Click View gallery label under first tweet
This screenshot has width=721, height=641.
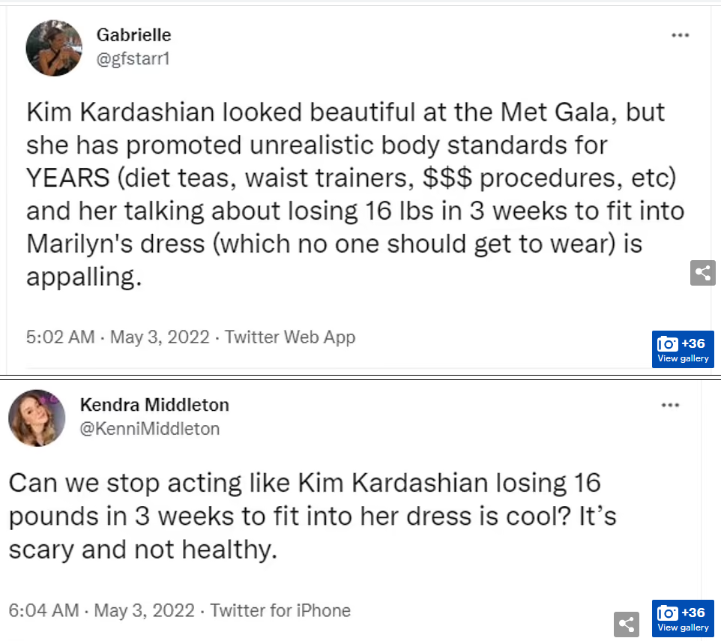[x=683, y=358]
